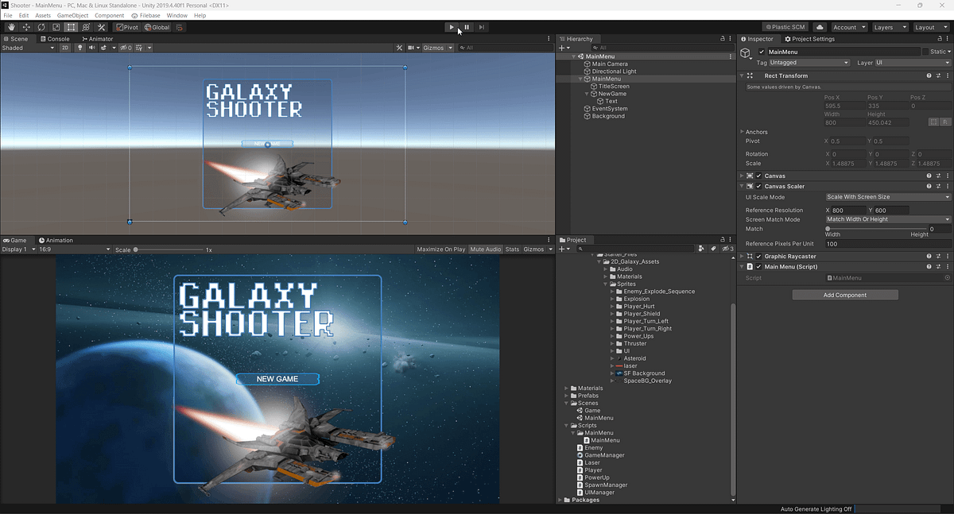Step one frame forward
The image size is (954, 514).
[480, 26]
